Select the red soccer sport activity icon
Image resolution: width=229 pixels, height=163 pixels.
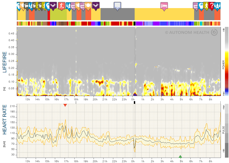tap(61, 6)
